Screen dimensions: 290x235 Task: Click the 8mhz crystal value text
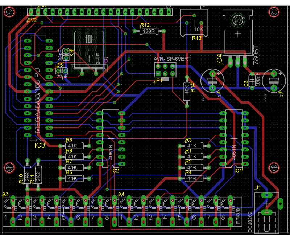click(98, 58)
